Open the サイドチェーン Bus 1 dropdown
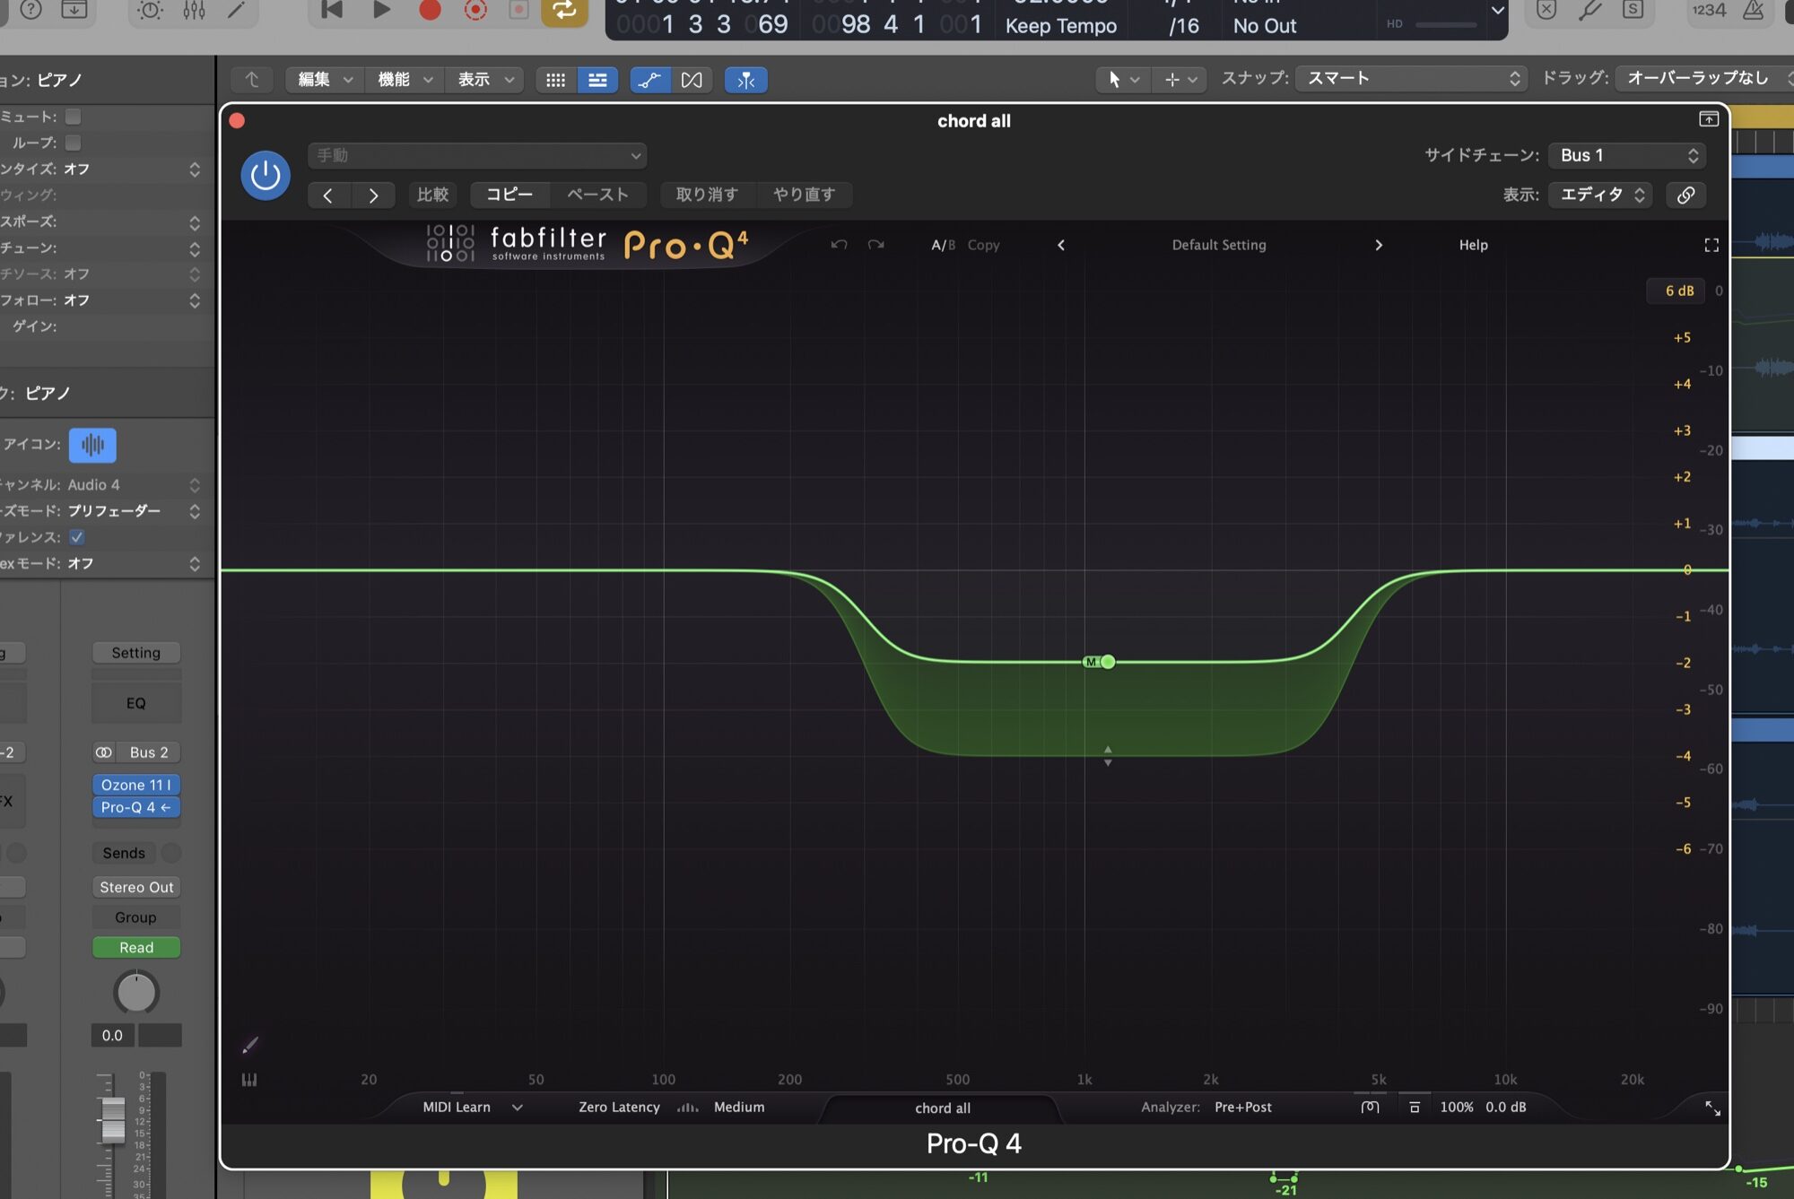Viewport: 1794px width, 1199px height. click(x=1626, y=155)
